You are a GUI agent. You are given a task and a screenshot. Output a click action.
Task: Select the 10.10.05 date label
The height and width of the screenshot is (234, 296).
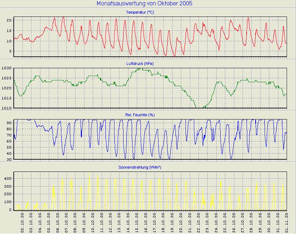click(93, 222)
